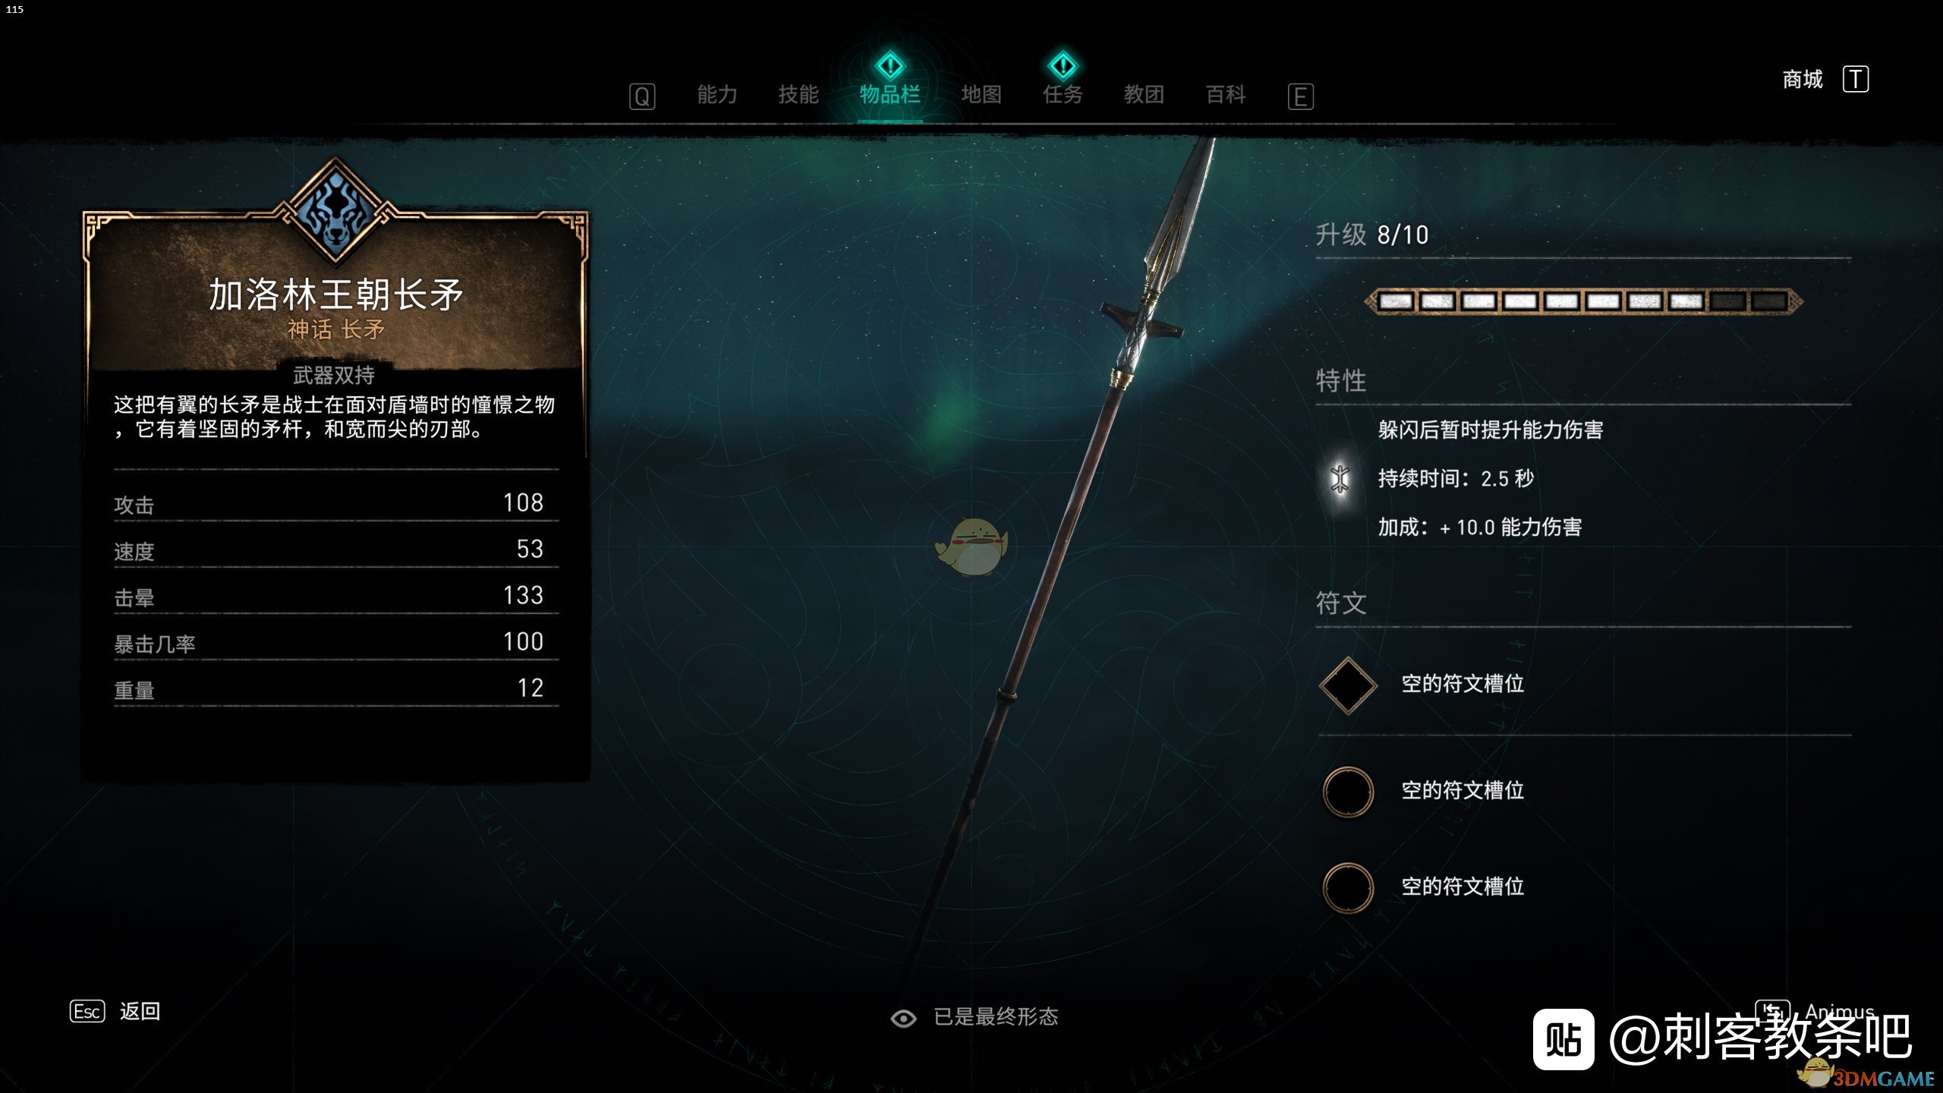
Task: Click the 商城 store link
Action: [x=1803, y=79]
